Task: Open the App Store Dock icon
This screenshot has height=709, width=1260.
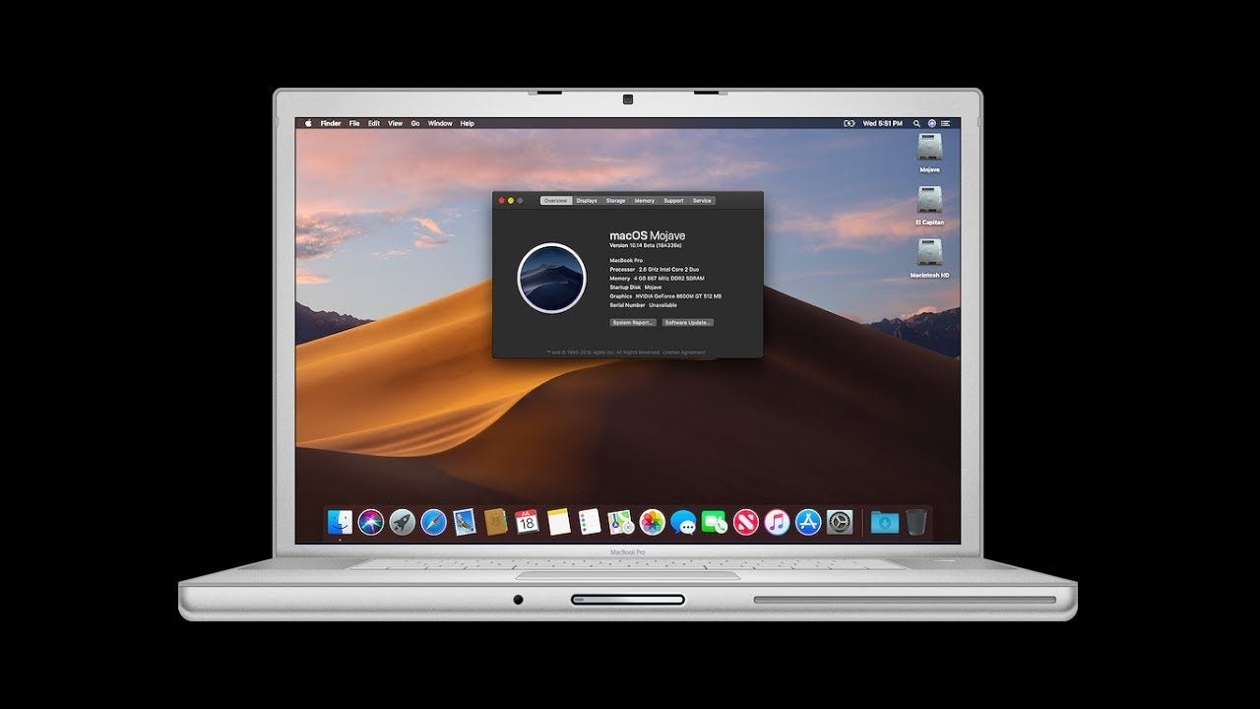Action: pyautogui.click(x=808, y=522)
